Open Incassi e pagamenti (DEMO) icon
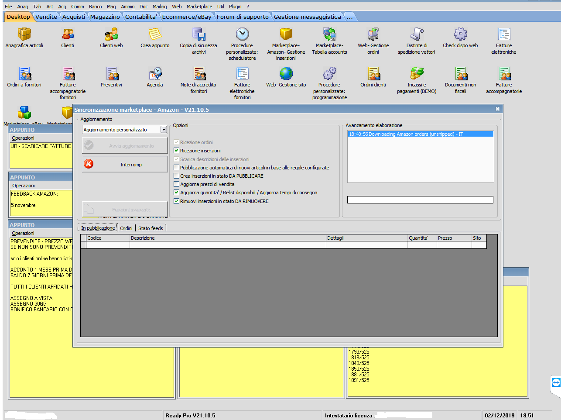561x420 pixels. (417, 73)
